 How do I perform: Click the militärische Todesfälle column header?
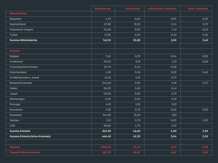[162, 9]
